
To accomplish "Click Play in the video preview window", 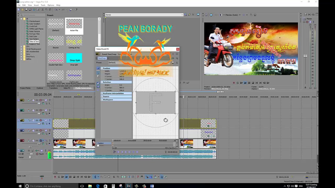I will pos(245,83).
